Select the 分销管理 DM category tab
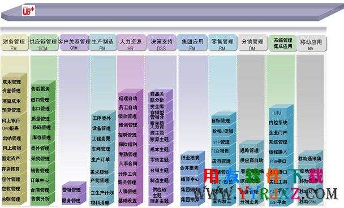 252,43
